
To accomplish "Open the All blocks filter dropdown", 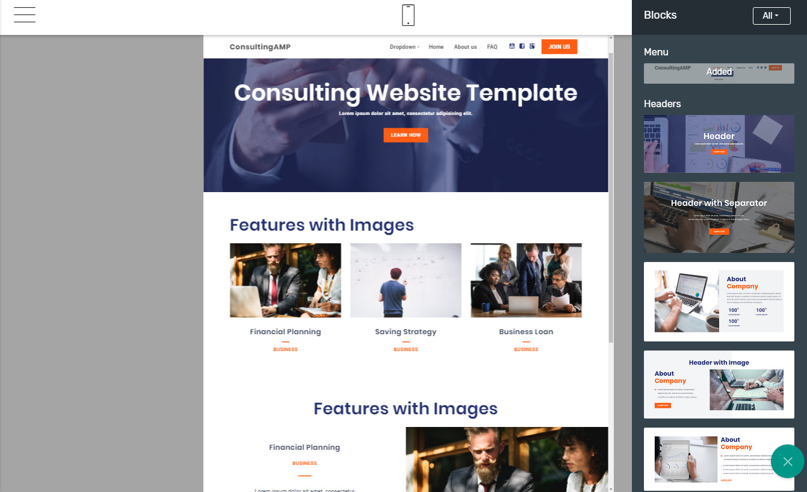I will coord(771,16).
